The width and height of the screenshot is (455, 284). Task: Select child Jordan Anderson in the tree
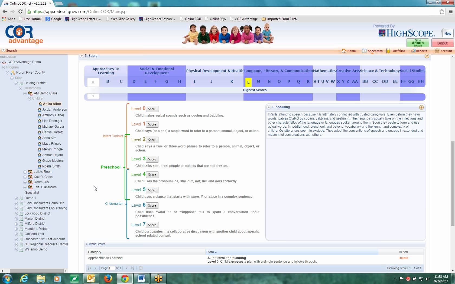(x=55, y=110)
